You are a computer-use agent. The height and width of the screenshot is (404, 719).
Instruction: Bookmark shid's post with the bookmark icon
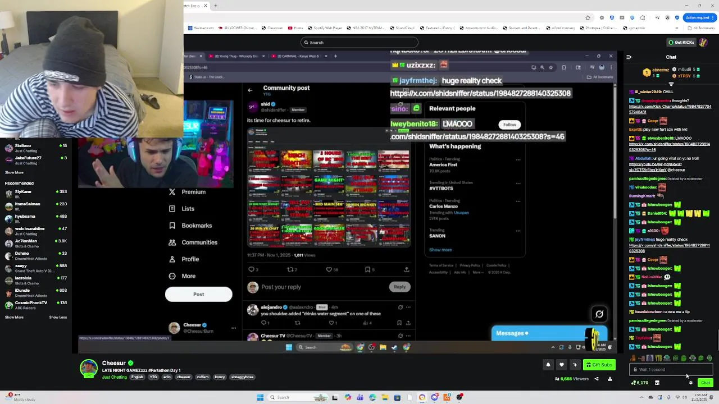[x=368, y=269]
